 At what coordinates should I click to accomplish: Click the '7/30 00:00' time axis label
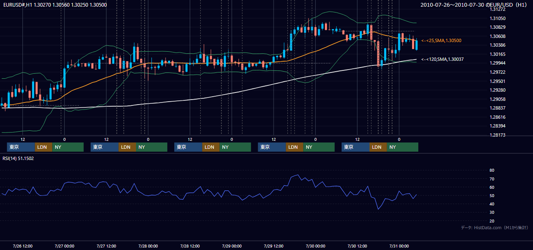(x=315, y=246)
